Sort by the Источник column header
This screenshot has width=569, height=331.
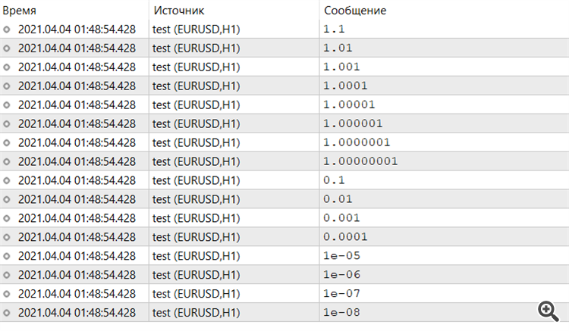click(178, 11)
